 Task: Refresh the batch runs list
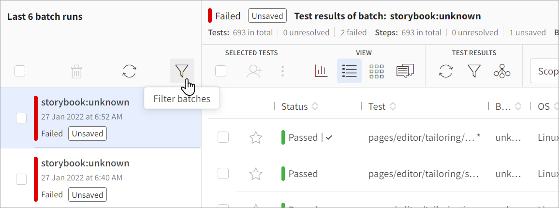(129, 71)
